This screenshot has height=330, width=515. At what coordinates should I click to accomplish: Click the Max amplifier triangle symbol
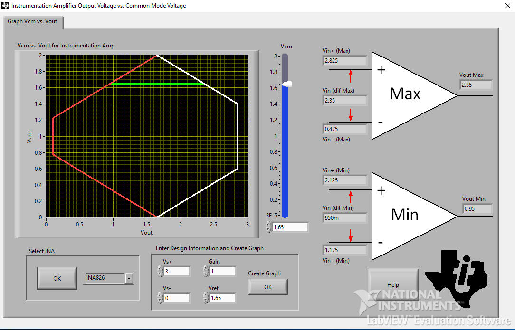414,95
